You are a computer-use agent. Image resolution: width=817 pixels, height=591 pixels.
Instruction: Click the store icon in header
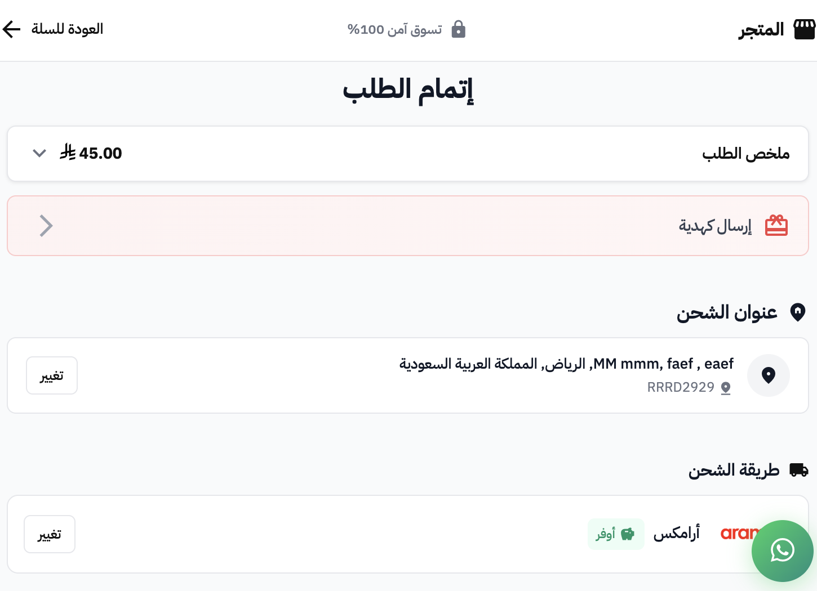[x=804, y=29]
